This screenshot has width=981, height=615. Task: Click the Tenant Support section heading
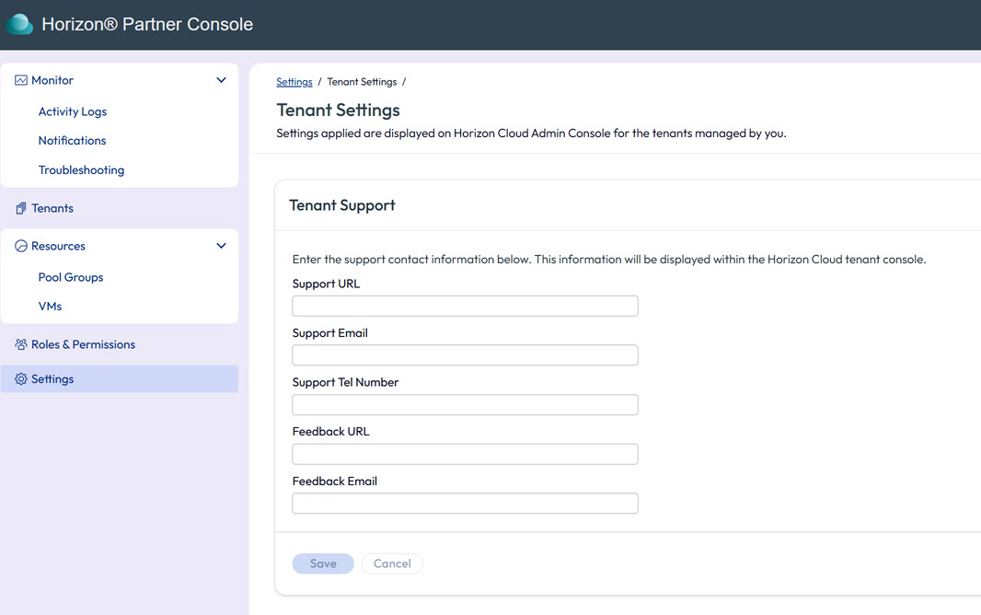tap(342, 205)
